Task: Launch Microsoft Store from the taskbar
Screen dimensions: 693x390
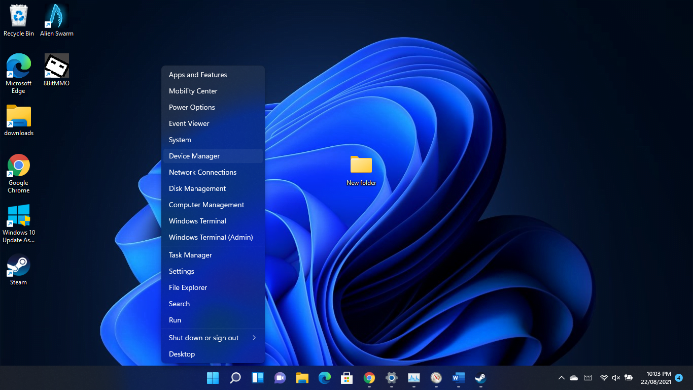Action: coord(346,378)
